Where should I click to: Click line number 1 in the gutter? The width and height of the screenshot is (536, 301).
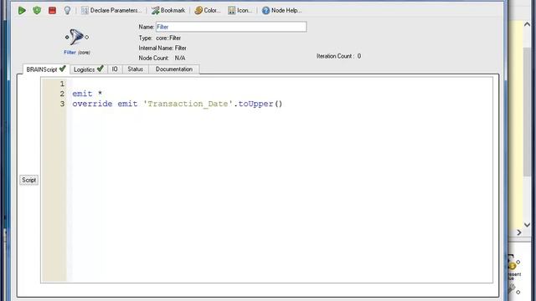point(62,84)
